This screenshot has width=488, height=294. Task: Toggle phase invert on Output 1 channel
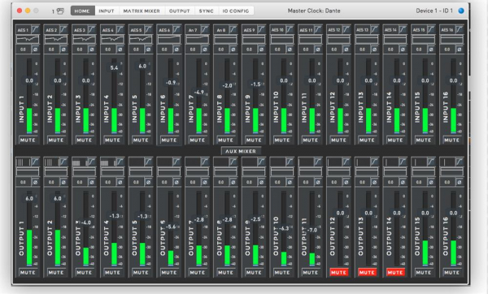[x=35, y=182]
